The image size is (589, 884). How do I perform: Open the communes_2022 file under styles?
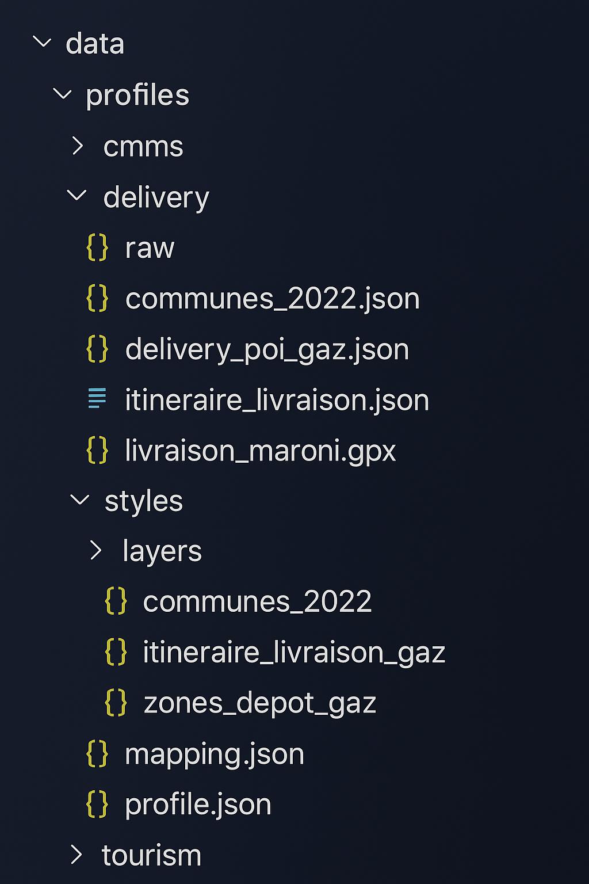click(257, 602)
